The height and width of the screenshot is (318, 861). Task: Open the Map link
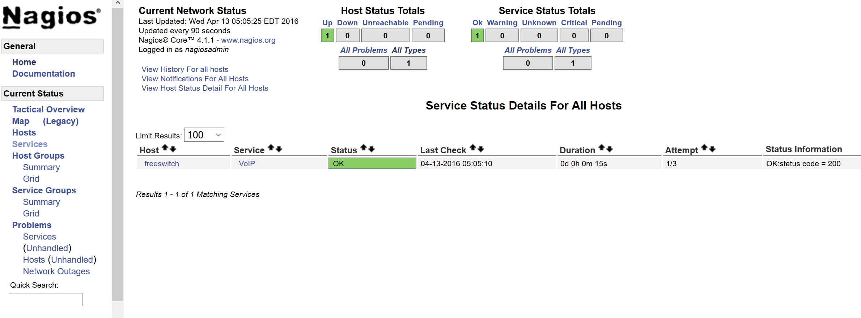(21, 121)
